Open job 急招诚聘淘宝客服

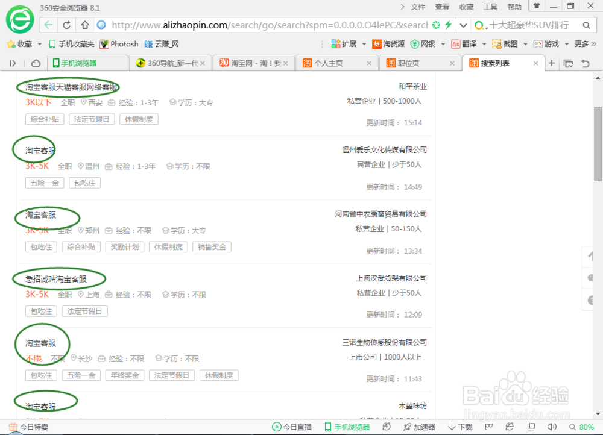(x=56, y=279)
